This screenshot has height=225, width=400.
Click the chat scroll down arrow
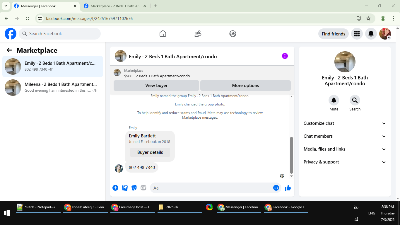[x=291, y=176]
